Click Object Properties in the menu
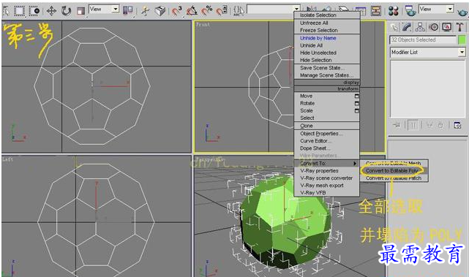Viewport: 469px width, 277px height. click(x=321, y=134)
